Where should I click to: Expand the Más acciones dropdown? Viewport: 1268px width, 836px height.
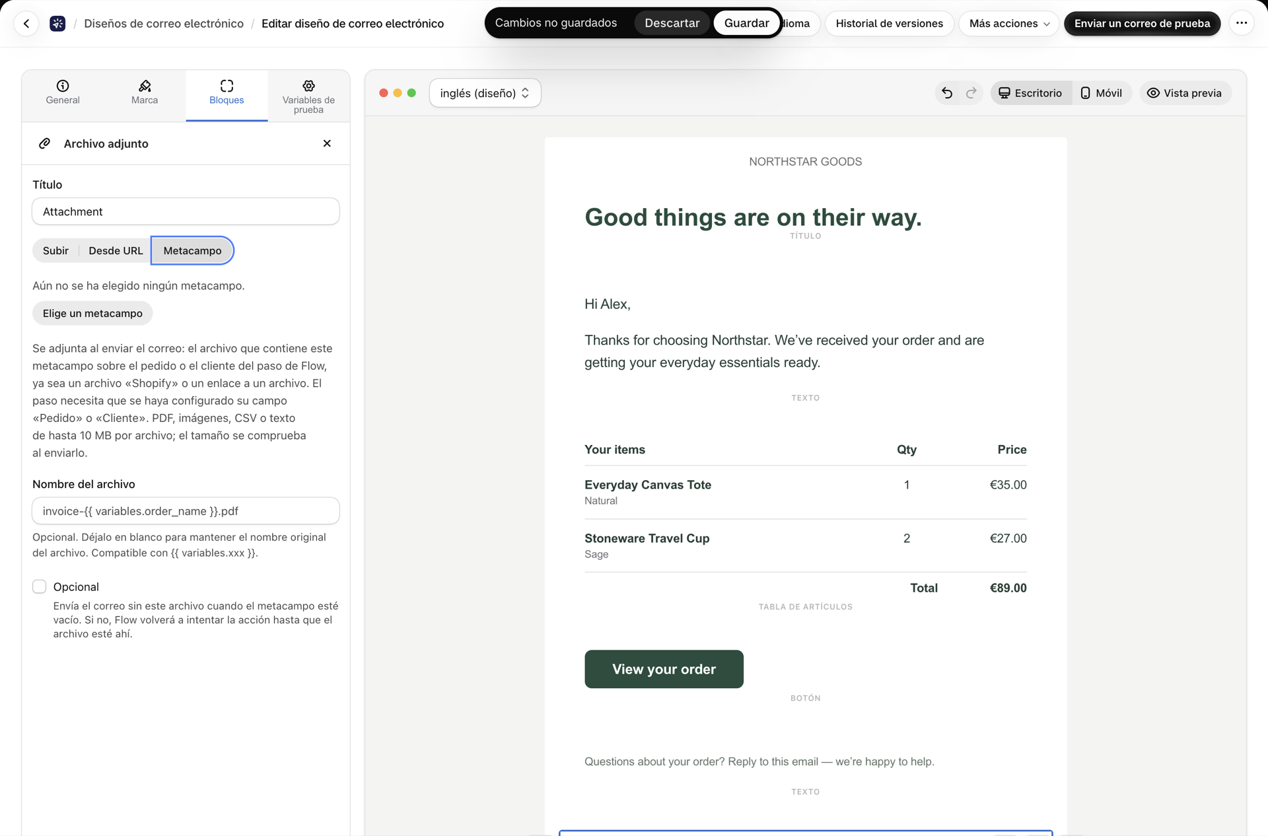pyautogui.click(x=1008, y=24)
